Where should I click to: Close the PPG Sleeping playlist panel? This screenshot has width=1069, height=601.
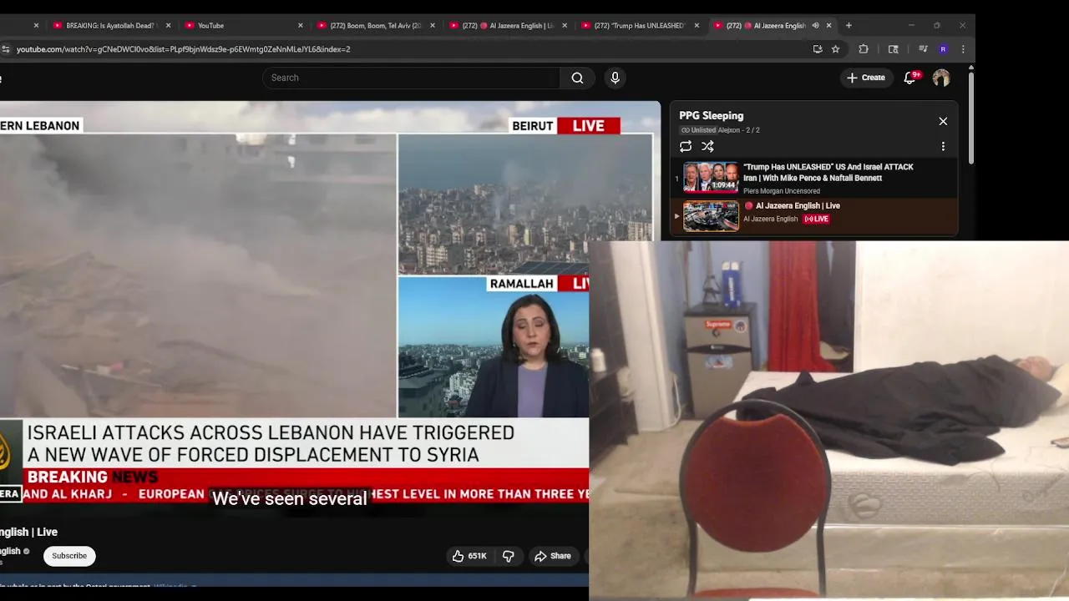coord(943,121)
